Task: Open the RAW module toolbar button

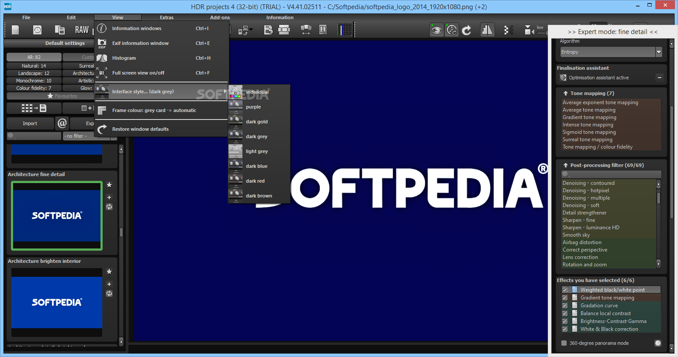Action: coord(82,30)
